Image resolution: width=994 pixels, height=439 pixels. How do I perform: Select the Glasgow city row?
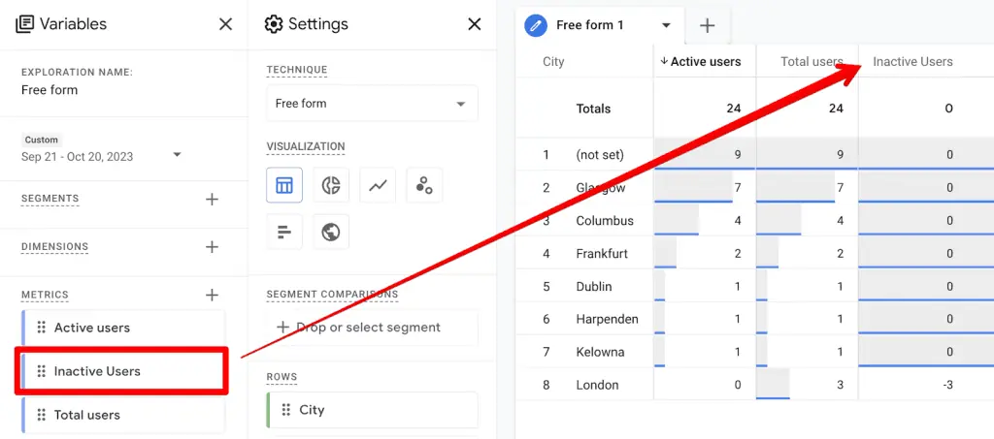click(x=600, y=188)
